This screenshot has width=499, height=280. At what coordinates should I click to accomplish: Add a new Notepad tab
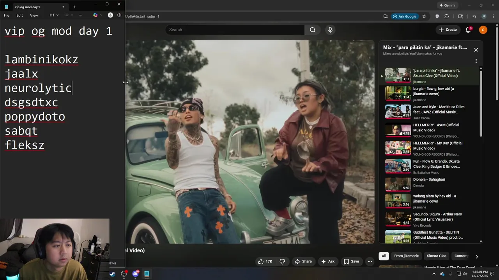(x=74, y=7)
